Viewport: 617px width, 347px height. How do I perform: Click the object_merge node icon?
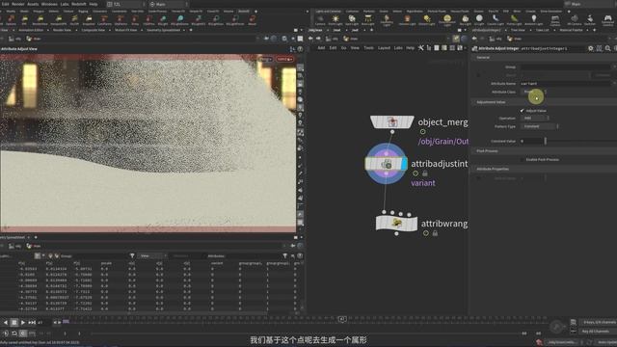tap(392, 122)
